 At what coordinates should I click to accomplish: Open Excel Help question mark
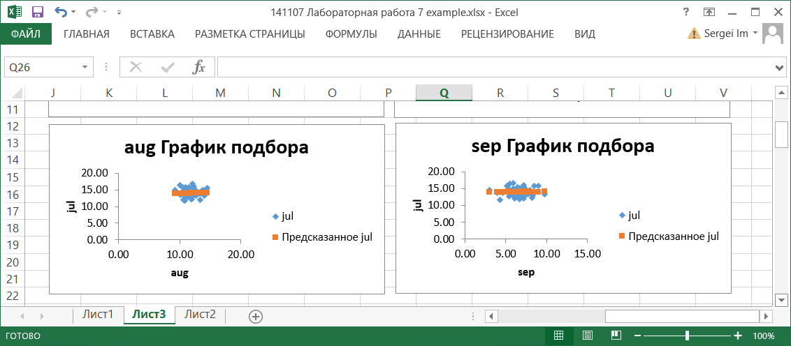685,12
